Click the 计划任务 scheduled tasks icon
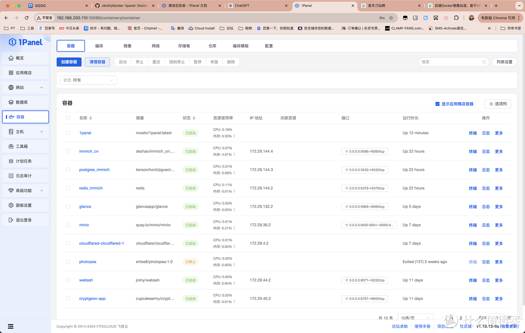The width and height of the screenshot is (525, 333). point(11,161)
